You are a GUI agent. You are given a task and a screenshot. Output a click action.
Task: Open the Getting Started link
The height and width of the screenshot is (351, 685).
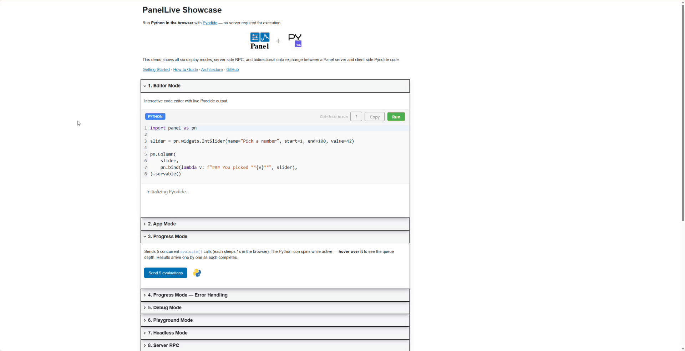[x=156, y=70]
